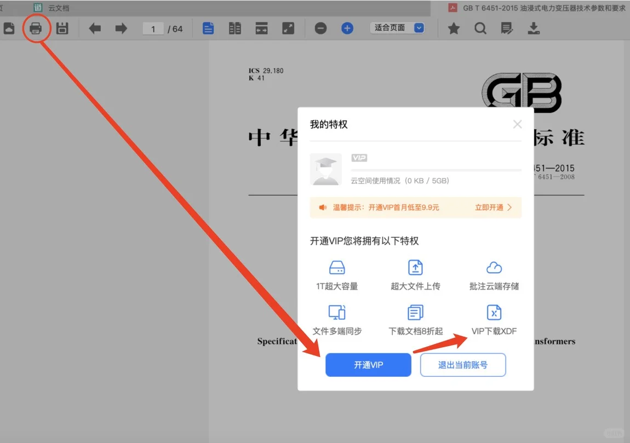
Task: Click 云空间使用情况 text in dialog
Action: pos(375,181)
